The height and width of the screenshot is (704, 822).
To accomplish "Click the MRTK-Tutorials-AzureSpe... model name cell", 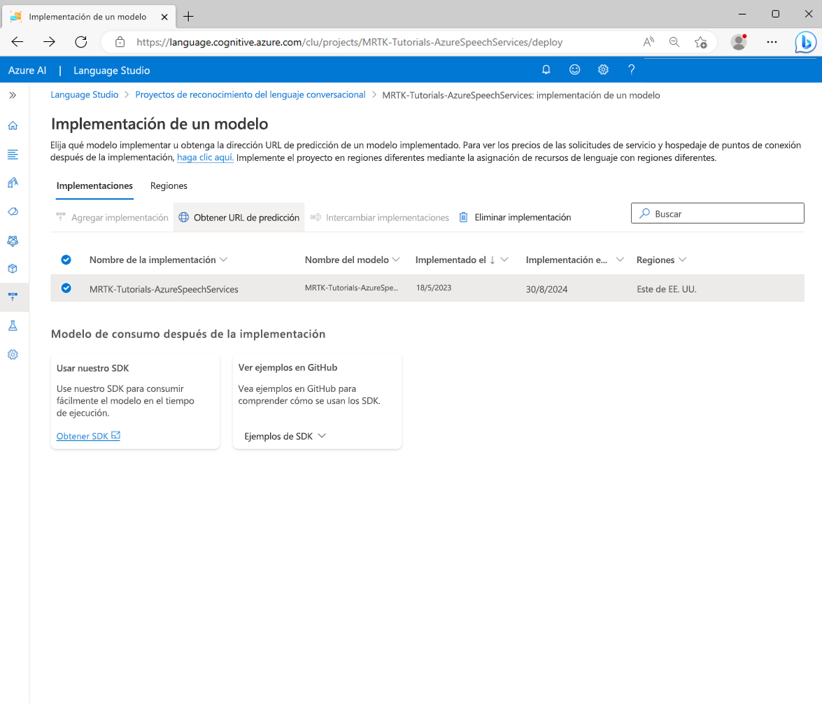I will pyautogui.click(x=352, y=288).
